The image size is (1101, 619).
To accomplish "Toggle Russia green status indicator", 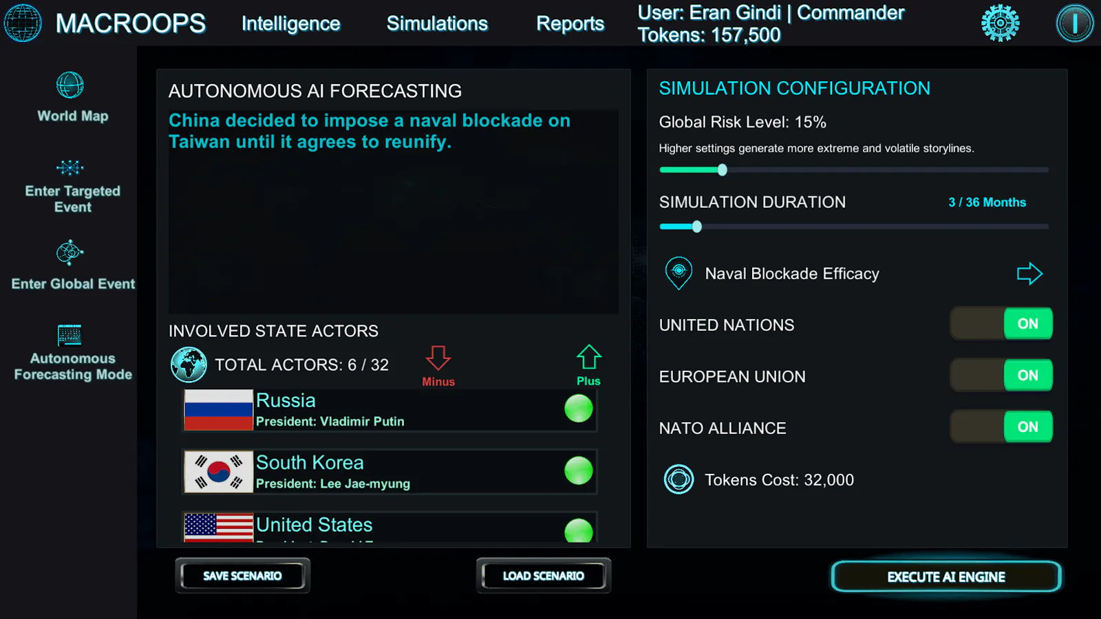I will coord(579,409).
